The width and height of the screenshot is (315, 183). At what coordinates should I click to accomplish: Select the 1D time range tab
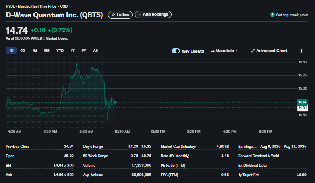(x=11, y=51)
